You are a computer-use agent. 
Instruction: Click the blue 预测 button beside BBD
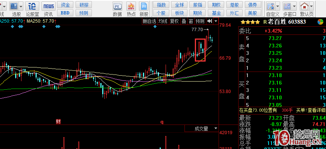(84, 13)
